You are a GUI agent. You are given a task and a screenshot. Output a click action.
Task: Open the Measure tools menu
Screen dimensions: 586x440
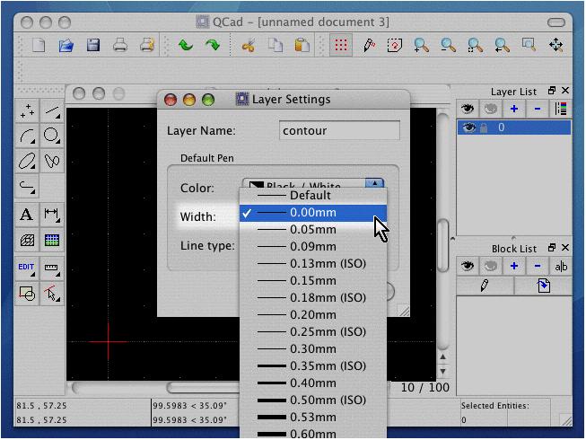(x=51, y=268)
